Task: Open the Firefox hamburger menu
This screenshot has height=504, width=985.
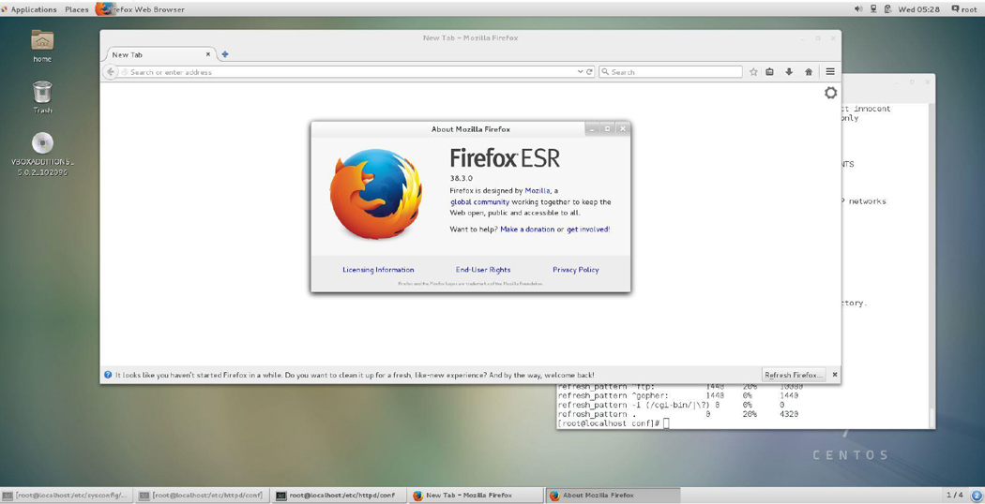Action: [830, 72]
